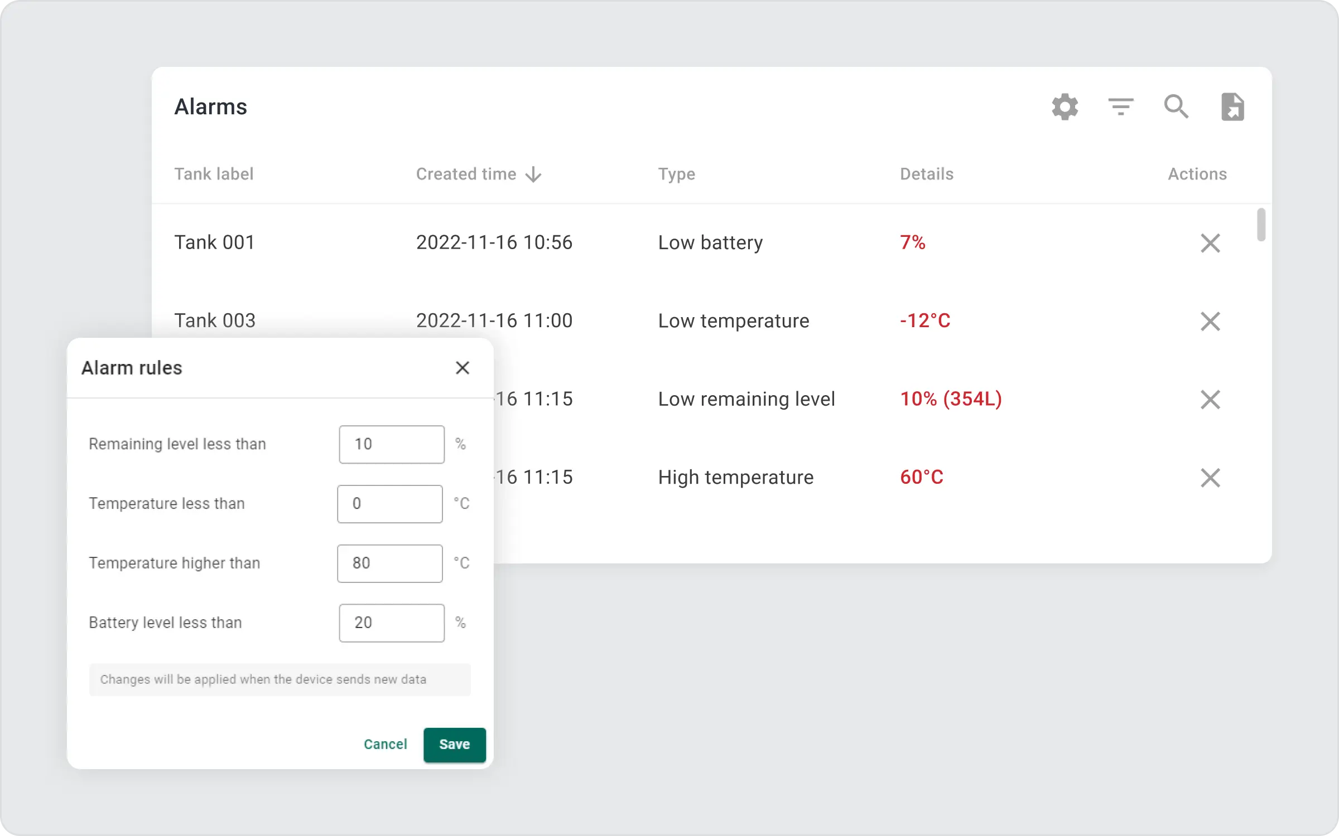The height and width of the screenshot is (836, 1339).
Task: Click the filter list icon
Action: click(1120, 106)
